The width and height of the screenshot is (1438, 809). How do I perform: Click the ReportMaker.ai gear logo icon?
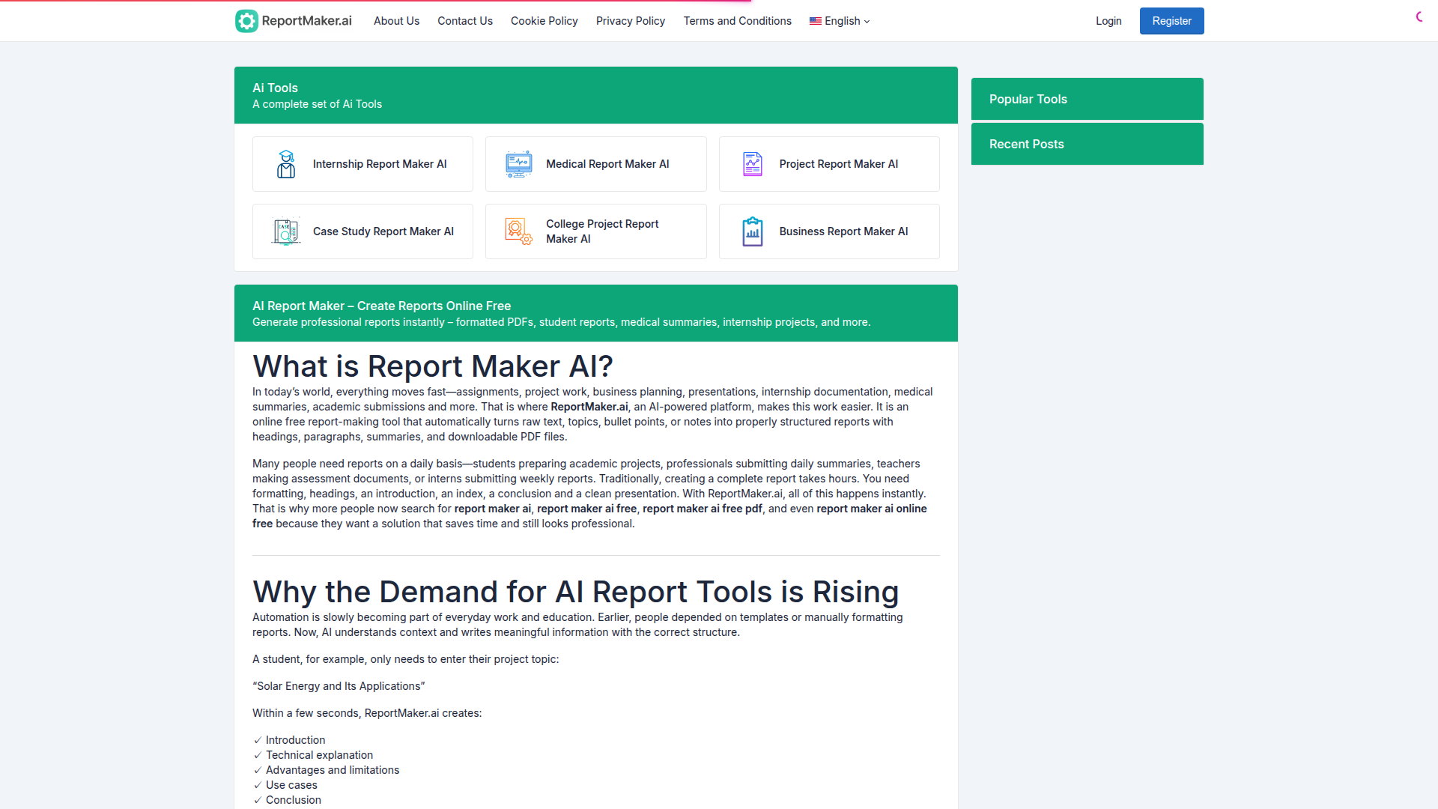pyautogui.click(x=246, y=21)
